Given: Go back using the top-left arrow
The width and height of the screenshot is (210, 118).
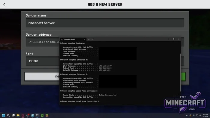Looking at the screenshot, I should (4, 4).
